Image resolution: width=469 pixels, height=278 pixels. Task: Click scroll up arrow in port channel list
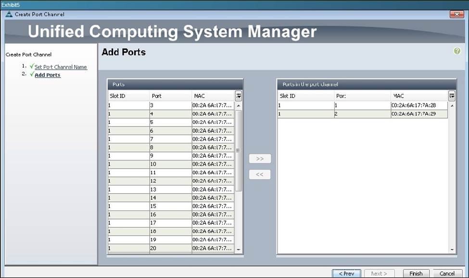452,105
